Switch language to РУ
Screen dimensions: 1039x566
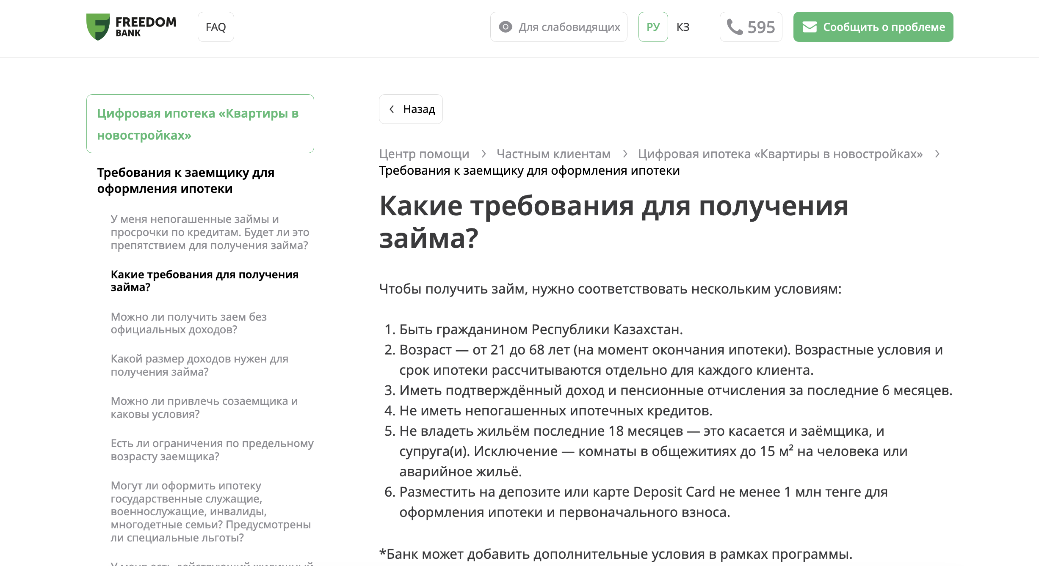653,27
